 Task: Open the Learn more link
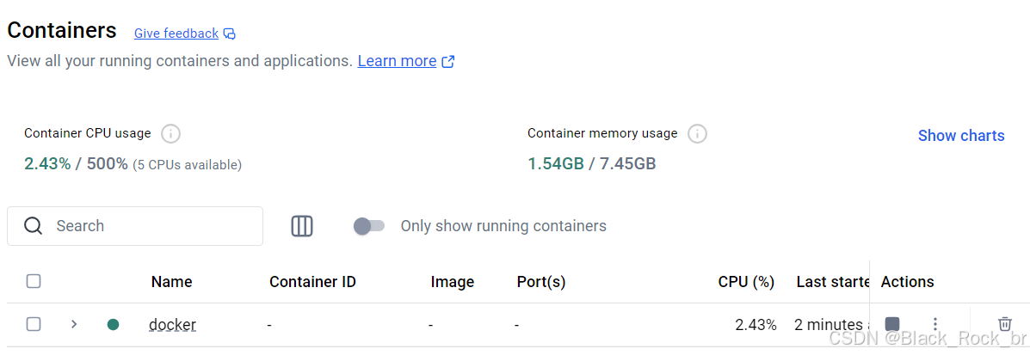[397, 62]
